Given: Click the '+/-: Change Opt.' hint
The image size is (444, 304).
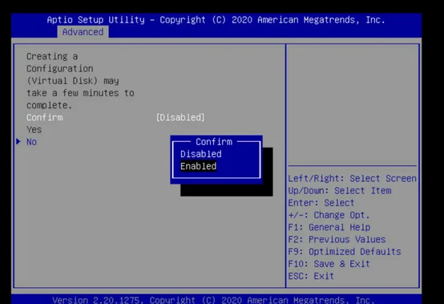Looking at the screenshot, I should (x=329, y=215).
